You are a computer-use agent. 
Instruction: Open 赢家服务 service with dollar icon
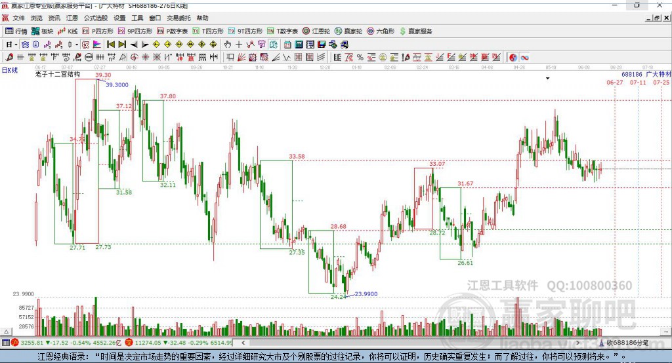(415, 31)
